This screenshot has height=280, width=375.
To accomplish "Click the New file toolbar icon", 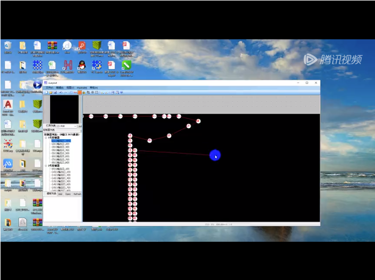I will pyautogui.click(x=46, y=92).
